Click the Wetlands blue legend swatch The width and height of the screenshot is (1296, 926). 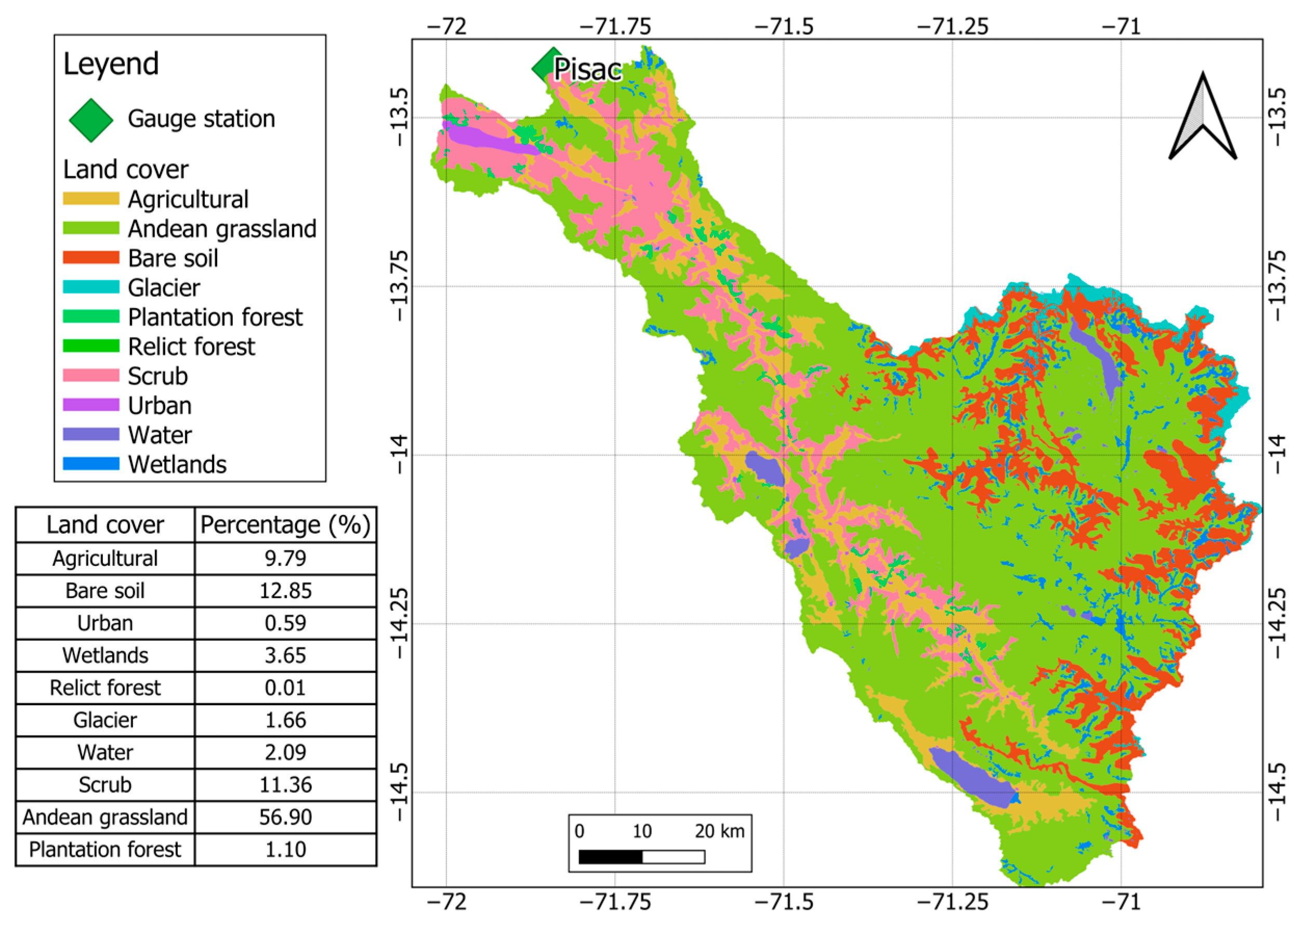[x=90, y=464]
